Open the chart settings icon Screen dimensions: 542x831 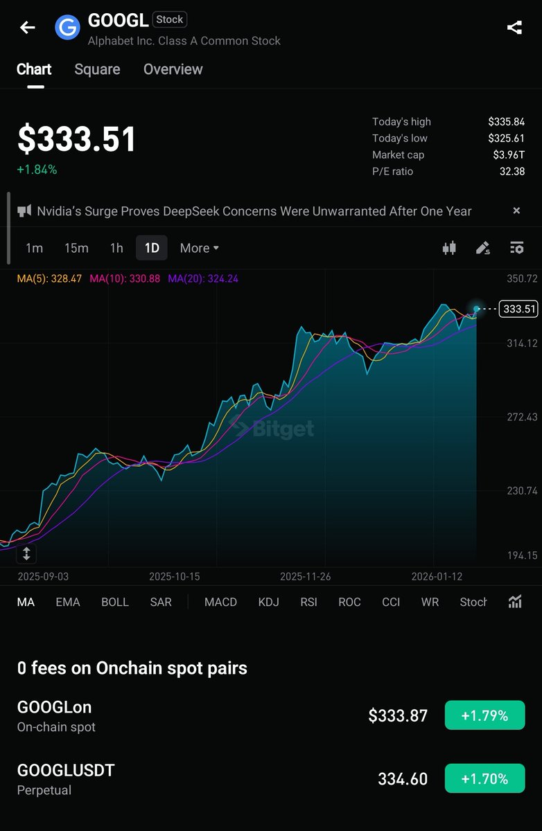(516, 248)
